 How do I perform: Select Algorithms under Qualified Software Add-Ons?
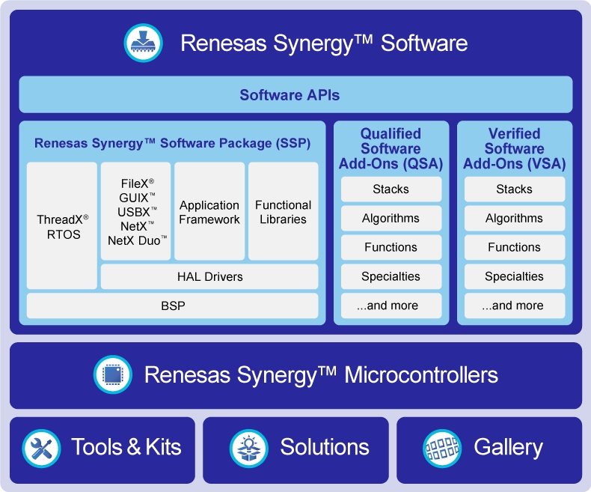(x=391, y=219)
